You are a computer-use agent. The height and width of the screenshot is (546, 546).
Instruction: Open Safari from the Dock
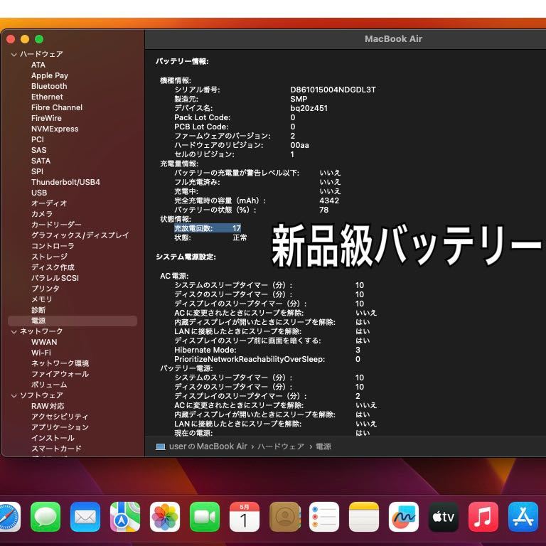[9, 517]
